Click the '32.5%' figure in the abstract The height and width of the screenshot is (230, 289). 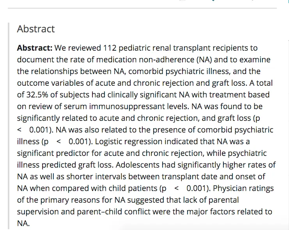coord(37,95)
